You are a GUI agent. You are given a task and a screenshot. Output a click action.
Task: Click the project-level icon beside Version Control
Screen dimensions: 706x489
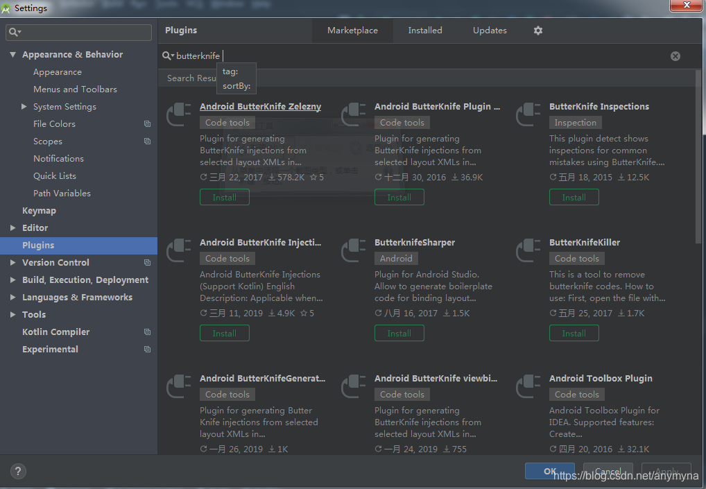pyautogui.click(x=147, y=262)
